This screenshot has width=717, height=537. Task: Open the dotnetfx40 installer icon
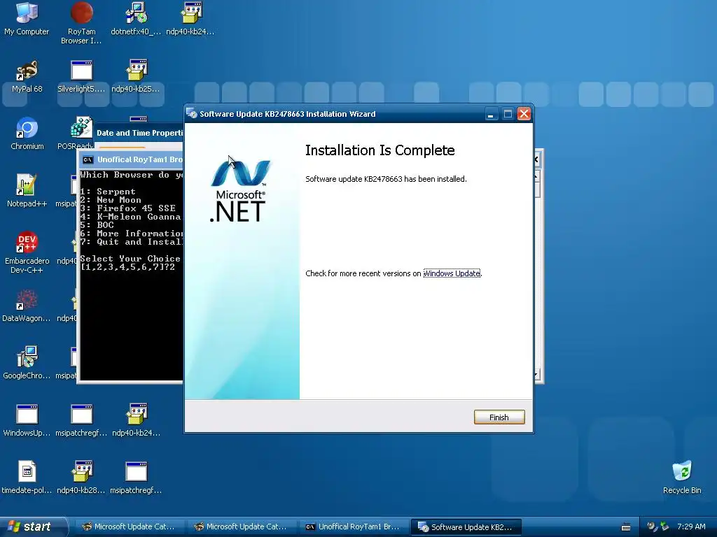(136, 18)
